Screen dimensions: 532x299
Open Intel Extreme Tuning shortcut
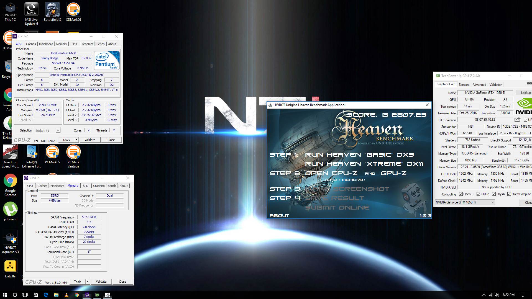point(31,156)
